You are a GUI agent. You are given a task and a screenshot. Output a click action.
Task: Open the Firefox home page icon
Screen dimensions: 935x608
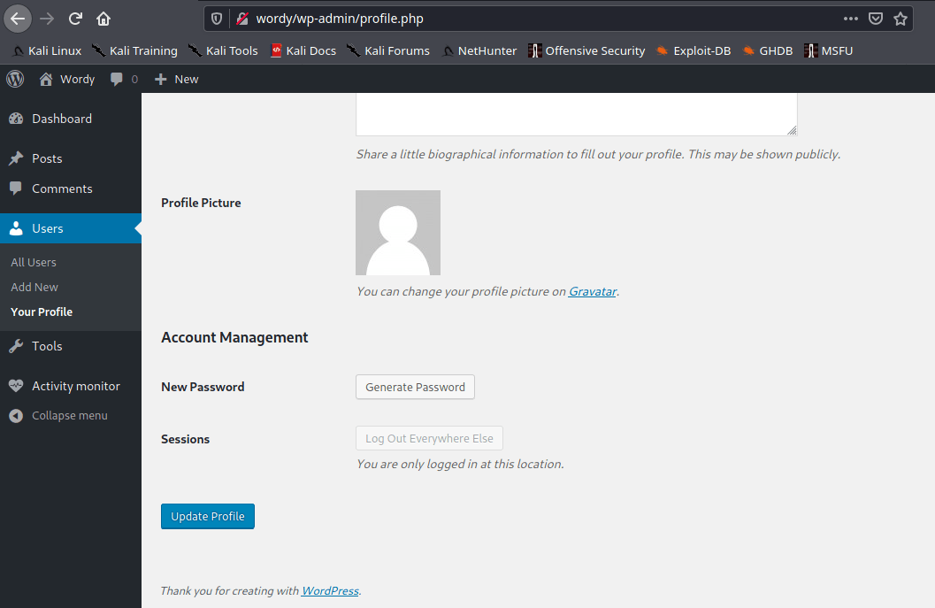[x=103, y=18]
